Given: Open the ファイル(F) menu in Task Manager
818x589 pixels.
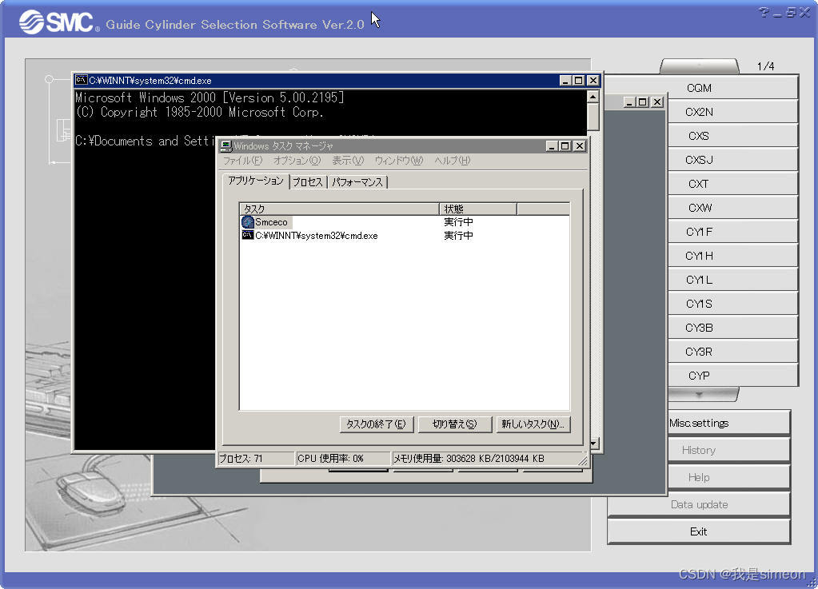Looking at the screenshot, I should [242, 161].
